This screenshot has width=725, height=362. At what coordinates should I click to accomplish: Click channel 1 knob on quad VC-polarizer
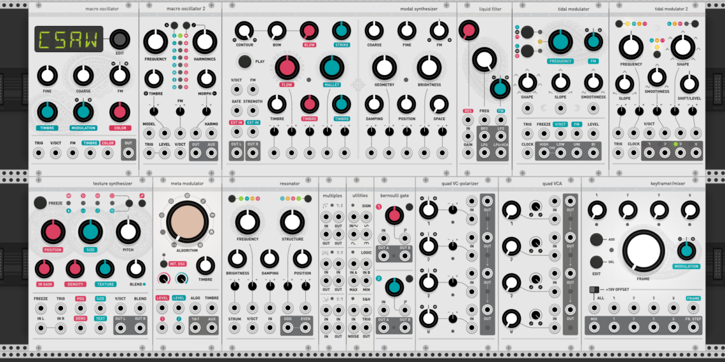tap(429, 210)
